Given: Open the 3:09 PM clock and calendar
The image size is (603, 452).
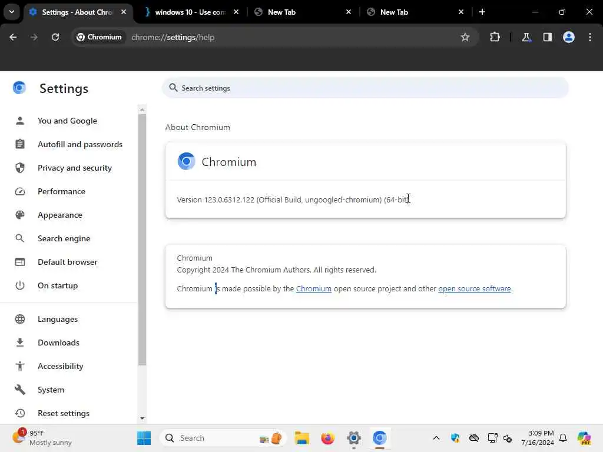Looking at the screenshot, I should (x=537, y=438).
